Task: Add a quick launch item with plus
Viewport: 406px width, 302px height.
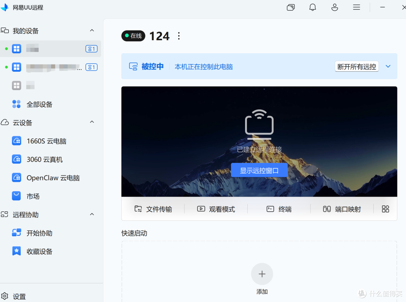Action: [262, 274]
